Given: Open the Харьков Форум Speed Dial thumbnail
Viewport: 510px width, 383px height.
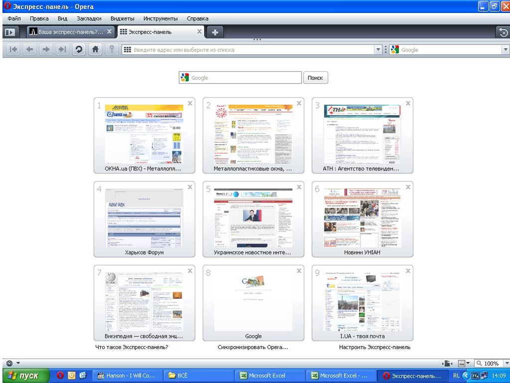Looking at the screenshot, I should click(144, 219).
